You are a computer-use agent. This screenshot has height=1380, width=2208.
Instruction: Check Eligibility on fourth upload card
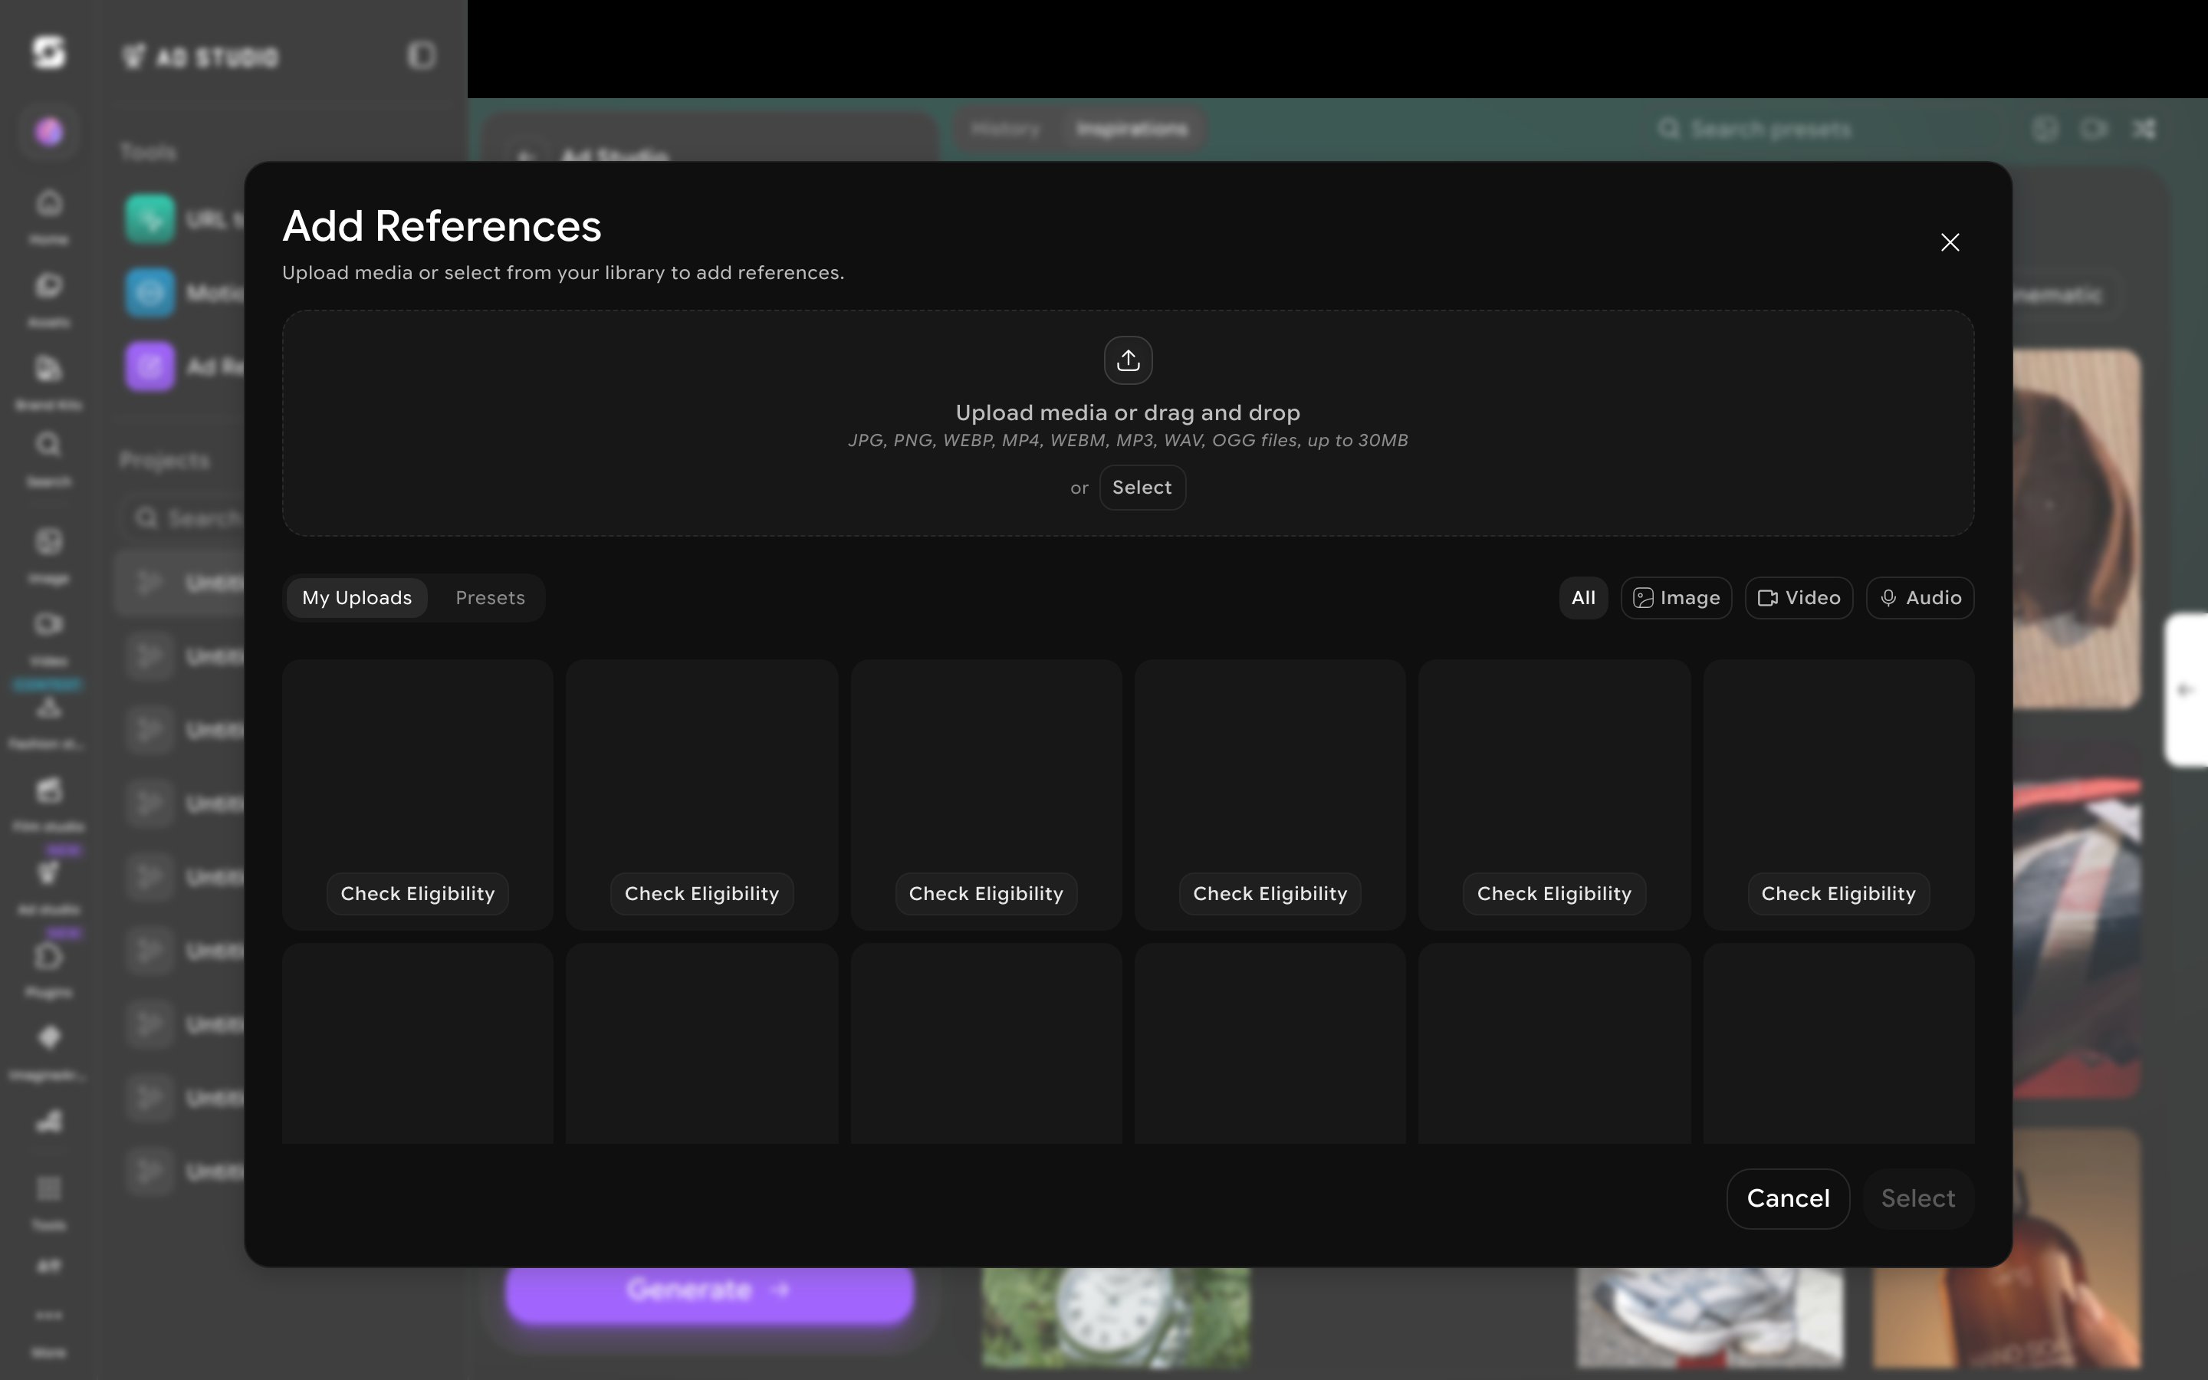[1270, 893]
